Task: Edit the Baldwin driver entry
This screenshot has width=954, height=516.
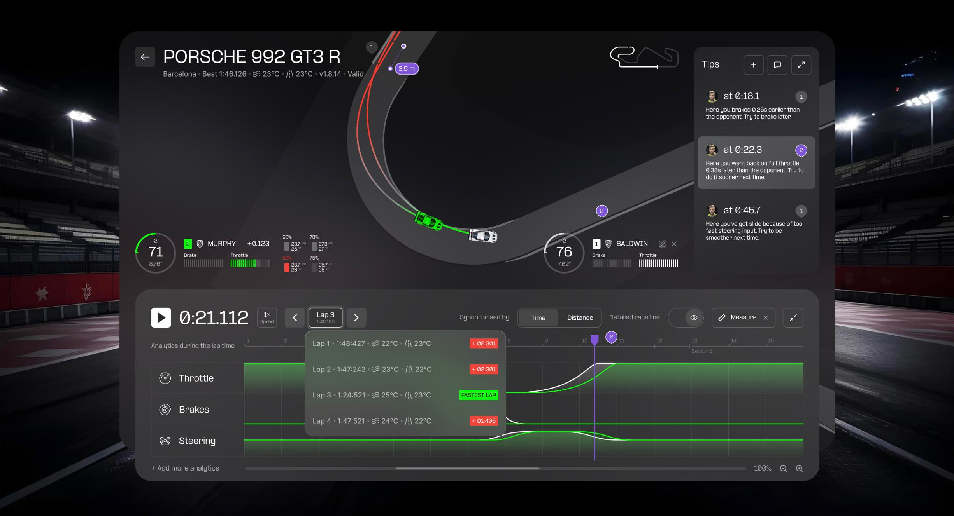Action: tap(662, 244)
